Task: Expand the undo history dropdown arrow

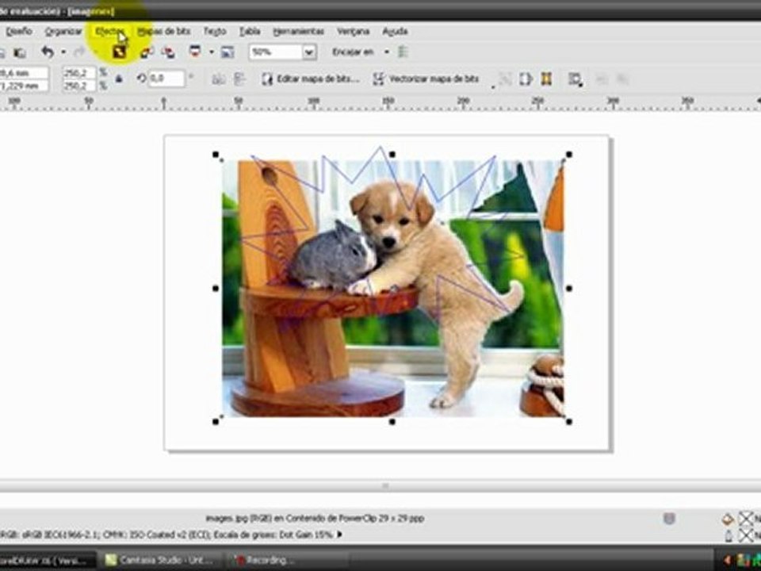Action: [63, 52]
